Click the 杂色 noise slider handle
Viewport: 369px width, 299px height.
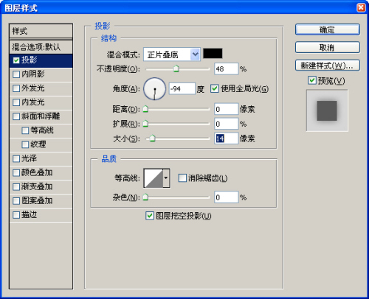145,197
